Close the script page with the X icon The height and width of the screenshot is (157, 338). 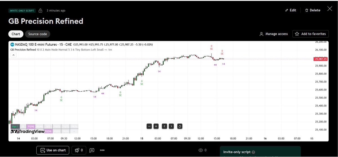click(330, 9)
